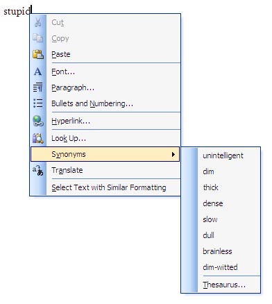Click the Hyperlink globe icon
The image size is (272, 304).
pyautogui.click(x=38, y=121)
